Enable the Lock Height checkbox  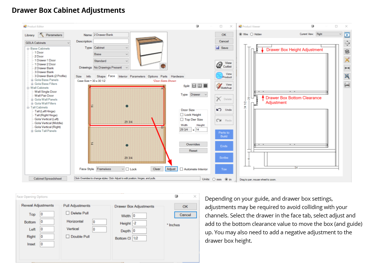click(182, 115)
